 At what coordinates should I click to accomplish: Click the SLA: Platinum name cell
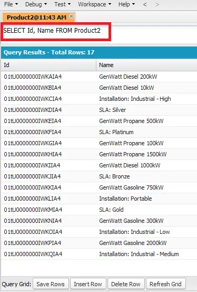coord(146,132)
